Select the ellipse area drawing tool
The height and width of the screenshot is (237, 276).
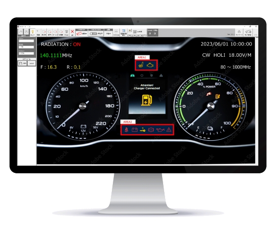pyautogui.click(x=49, y=32)
